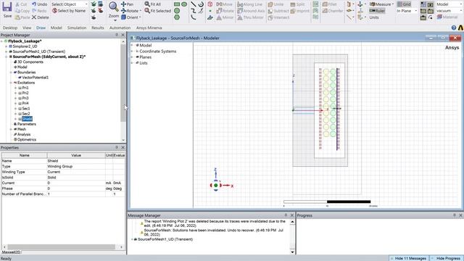Select VectorPotential1 boundary in tree
Viewport: 464px width, 261px height.
click(x=36, y=78)
